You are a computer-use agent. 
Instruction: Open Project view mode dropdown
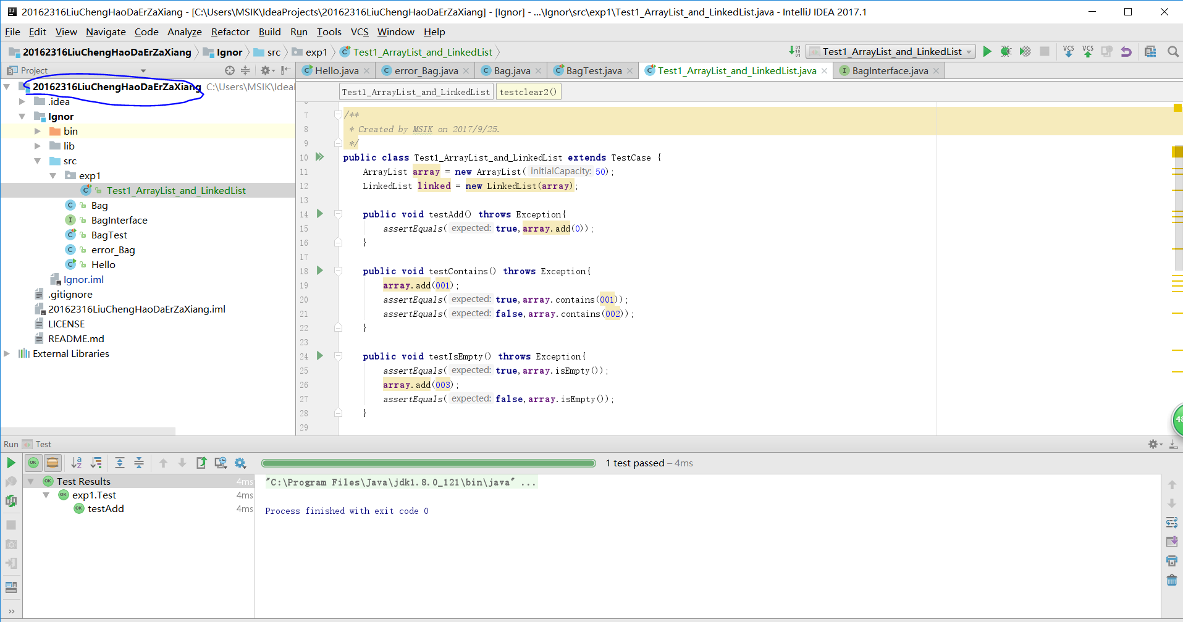(x=143, y=70)
